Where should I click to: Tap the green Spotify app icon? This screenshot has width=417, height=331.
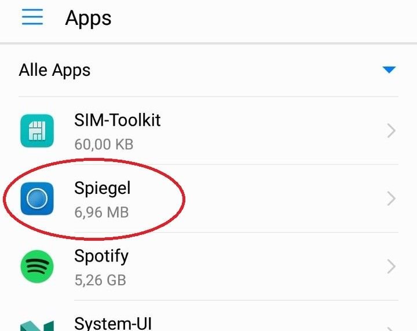point(37,267)
